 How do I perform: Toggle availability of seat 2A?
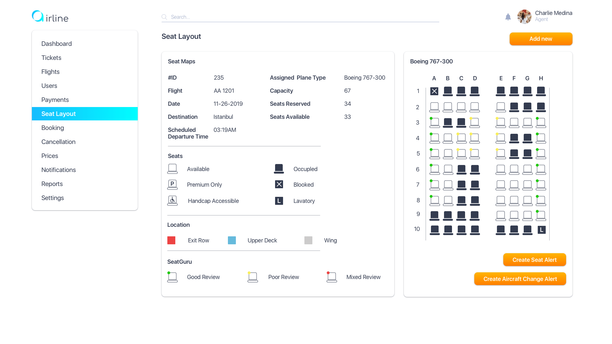point(434,107)
